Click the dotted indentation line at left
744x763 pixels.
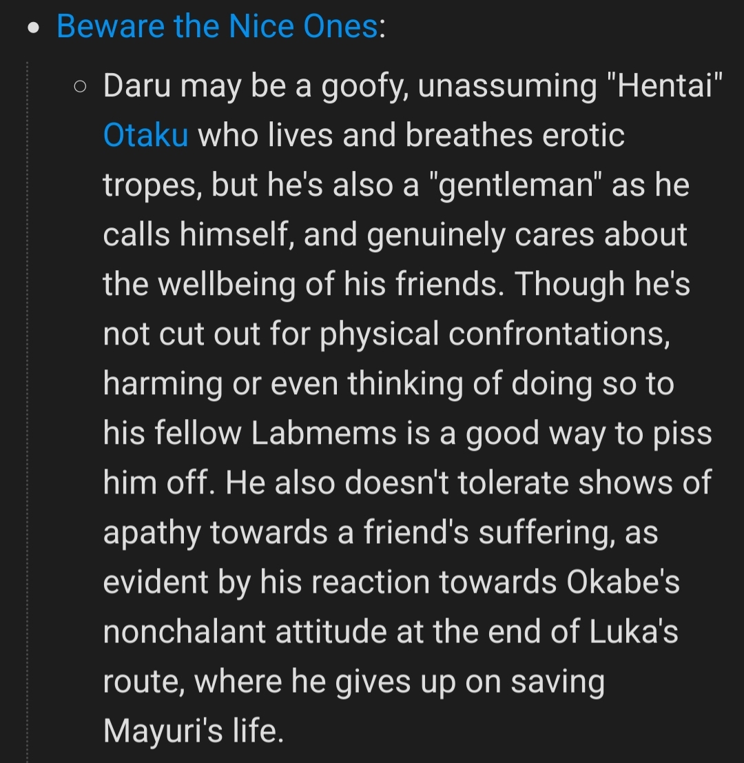pyautogui.click(x=28, y=414)
